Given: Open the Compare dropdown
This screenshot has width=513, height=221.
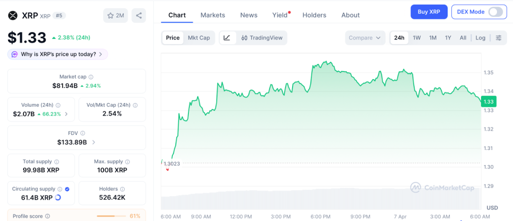Looking at the screenshot, I should tap(365, 38).
